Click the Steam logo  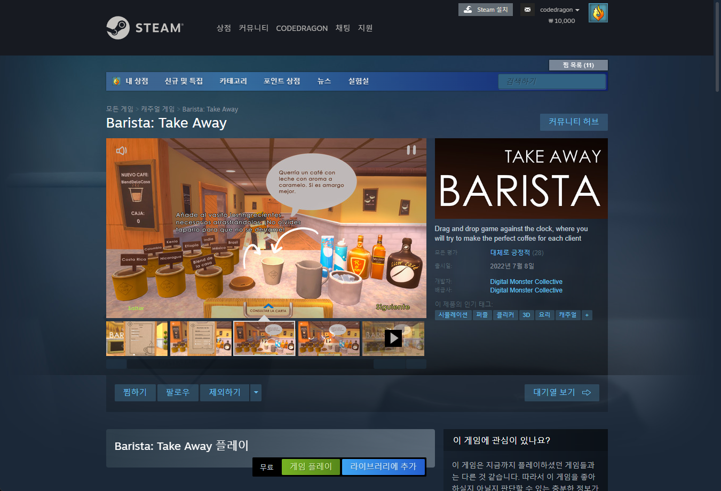pyautogui.click(x=145, y=28)
